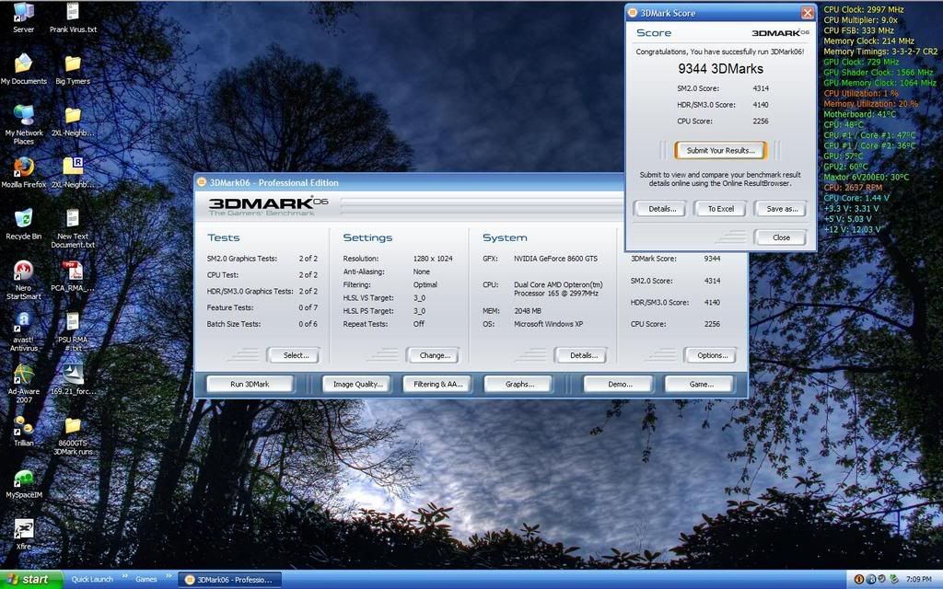Expand the Games toolbar chevron
The height and width of the screenshot is (589, 943).
click(169, 578)
